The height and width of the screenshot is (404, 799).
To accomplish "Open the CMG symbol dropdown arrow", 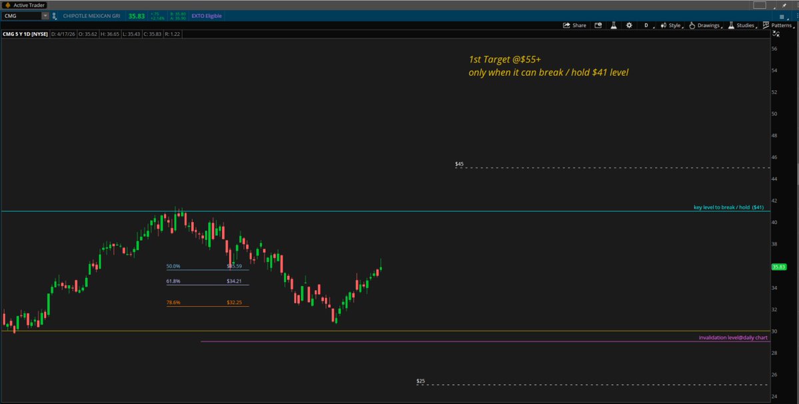I will (45, 15).
